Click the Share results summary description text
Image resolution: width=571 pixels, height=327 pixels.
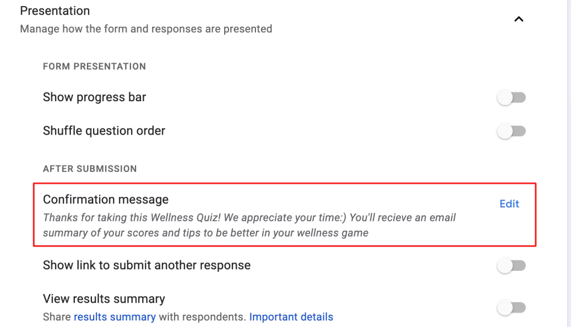click(188, 316)
